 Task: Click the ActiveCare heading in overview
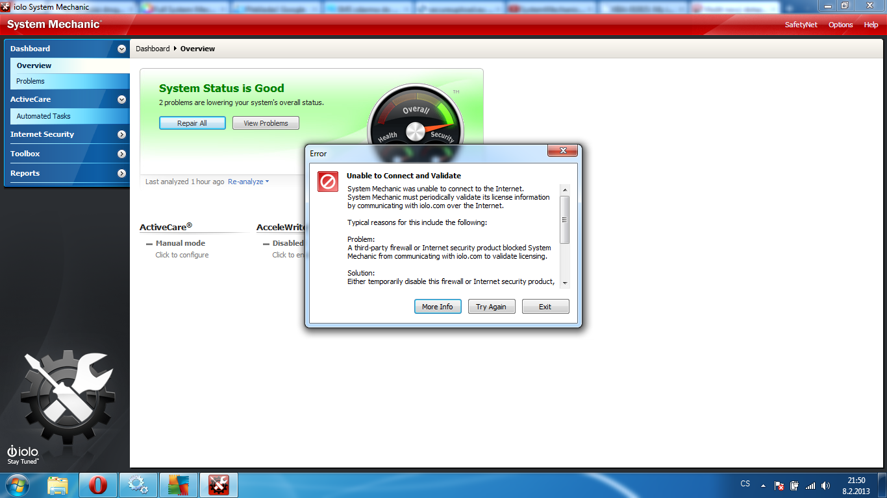166,227
